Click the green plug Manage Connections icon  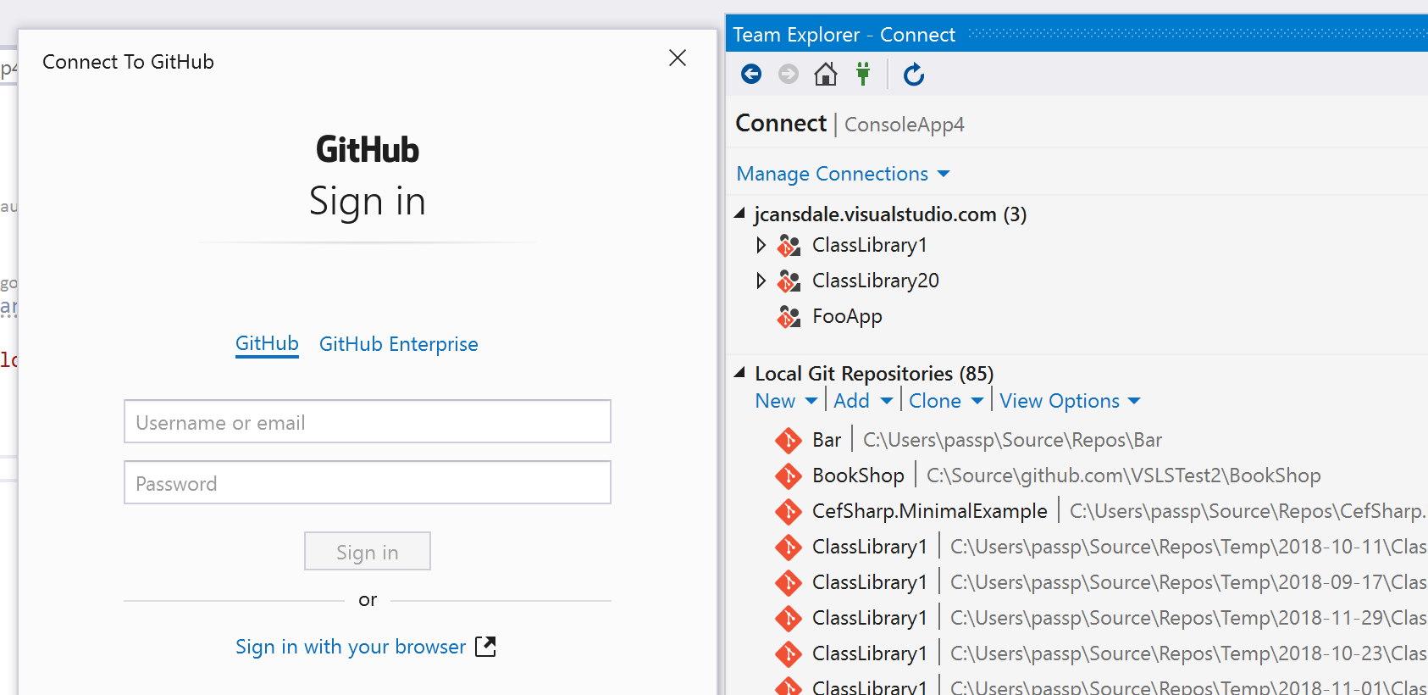863,74
